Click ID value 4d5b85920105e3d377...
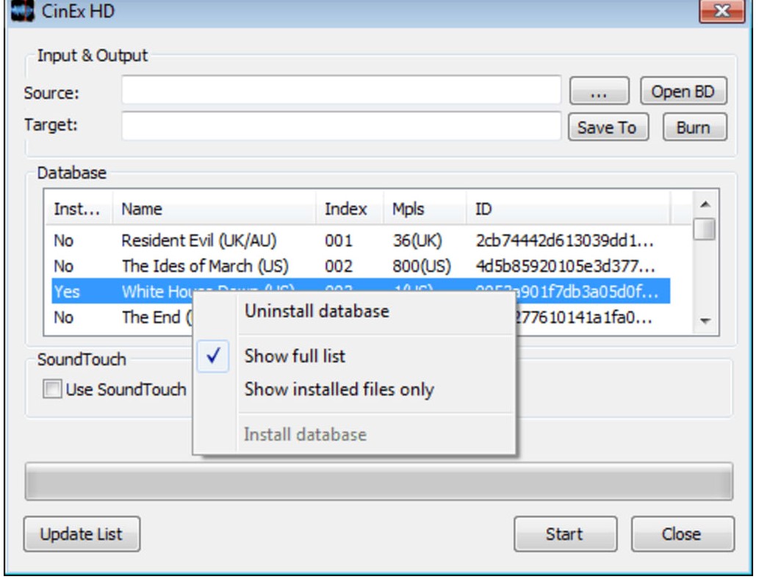This screenshot has width=759, height=582. (x=565, y=266)
